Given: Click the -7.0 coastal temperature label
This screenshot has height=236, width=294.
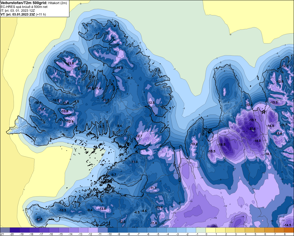Looking at the screenshot, I should pyautogui.click(x=158, y=70).
